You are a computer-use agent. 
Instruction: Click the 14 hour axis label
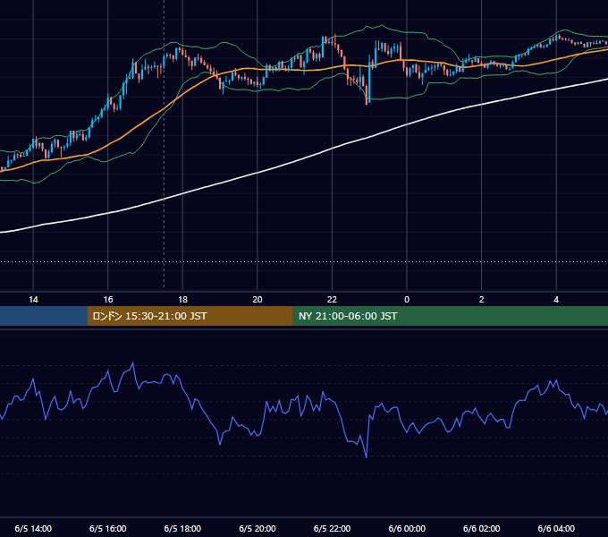tap(33, 300)
